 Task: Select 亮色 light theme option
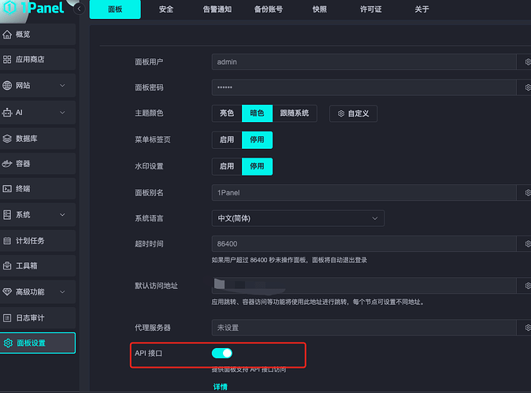tap(227, 113)
